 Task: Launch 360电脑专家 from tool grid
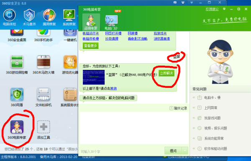(x=17, y=130)
